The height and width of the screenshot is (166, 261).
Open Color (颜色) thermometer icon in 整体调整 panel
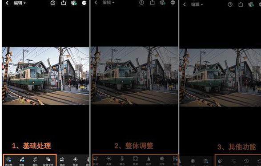coord(122,160)
